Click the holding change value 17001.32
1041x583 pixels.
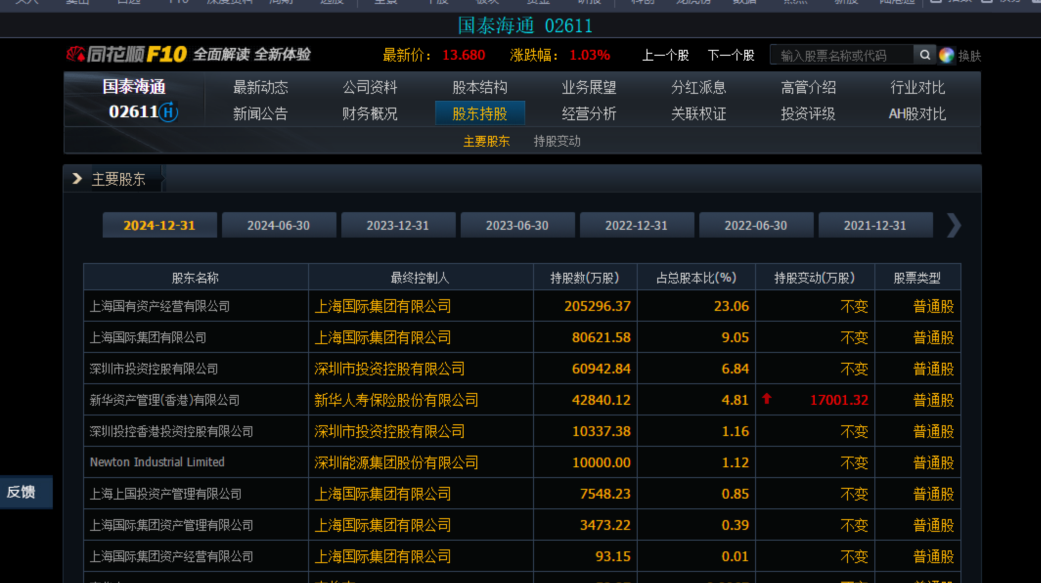(839, 400)
